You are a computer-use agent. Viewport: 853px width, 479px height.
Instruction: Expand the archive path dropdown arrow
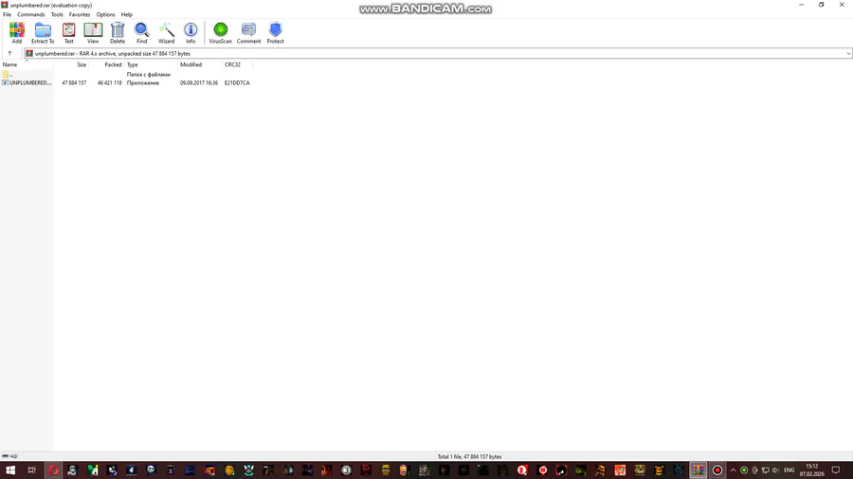[x=848, y=54]
